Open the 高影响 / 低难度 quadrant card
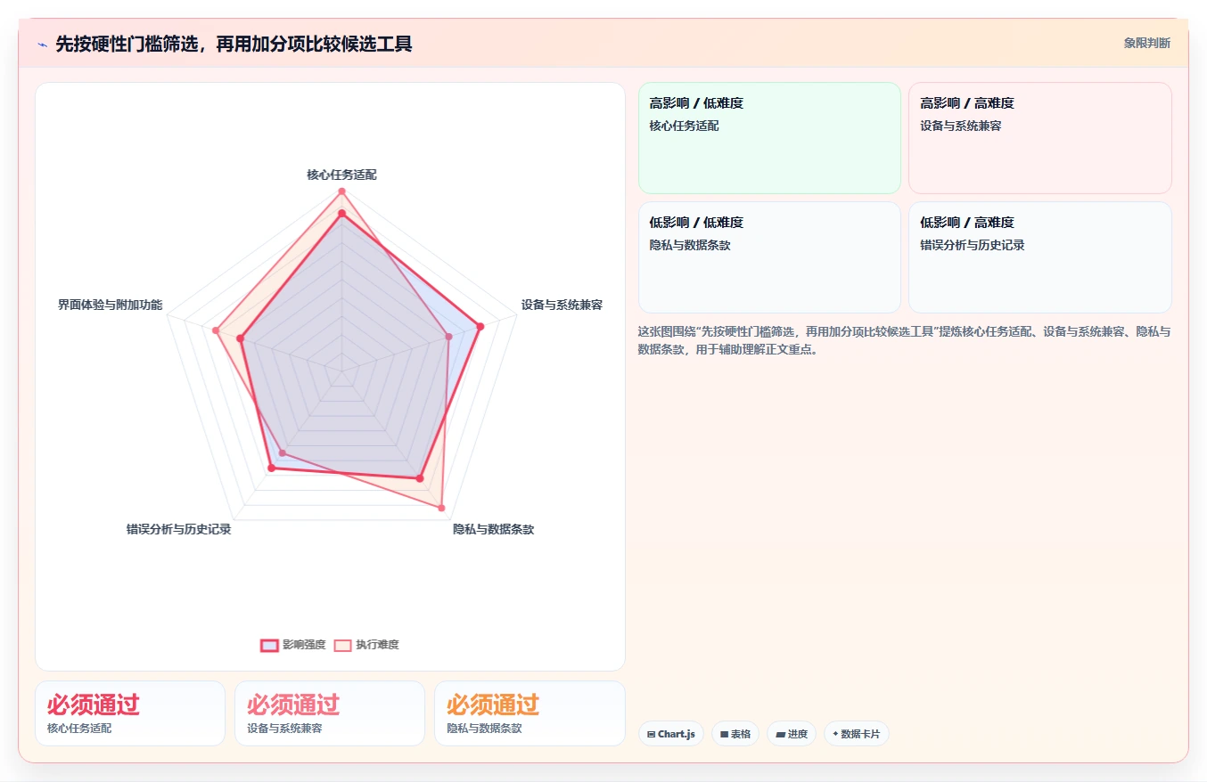 769,138
